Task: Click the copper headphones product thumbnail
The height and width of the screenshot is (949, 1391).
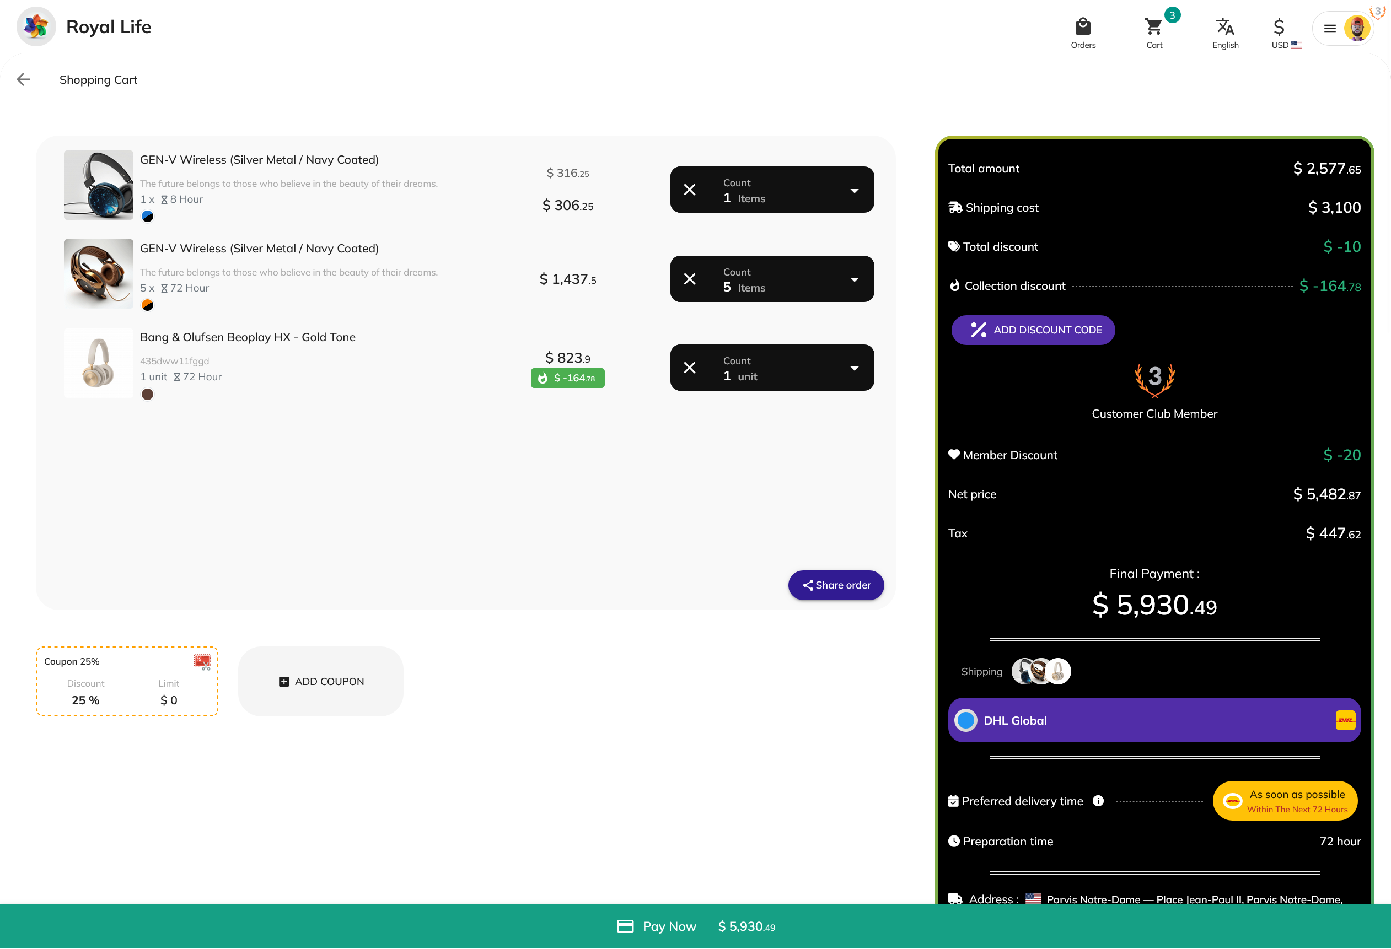Action: (x=98, y=274)
